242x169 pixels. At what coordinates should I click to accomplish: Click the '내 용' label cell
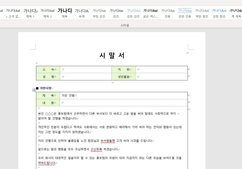(48, 103)
